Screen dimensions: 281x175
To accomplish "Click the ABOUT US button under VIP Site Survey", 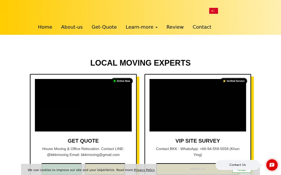I will (x=198, y=169).
